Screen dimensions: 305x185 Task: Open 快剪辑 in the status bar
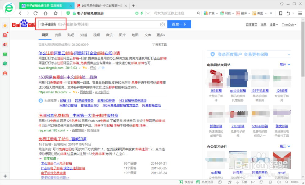point(186,182)
